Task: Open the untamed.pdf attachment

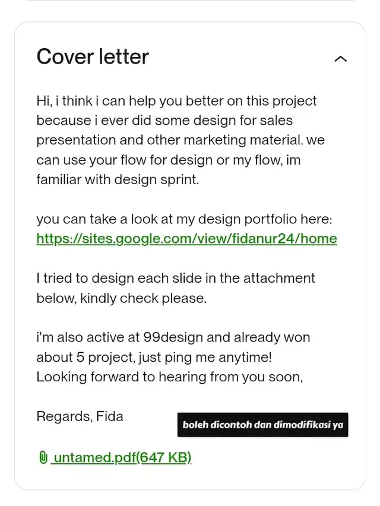Action: (x=115, y=457)
